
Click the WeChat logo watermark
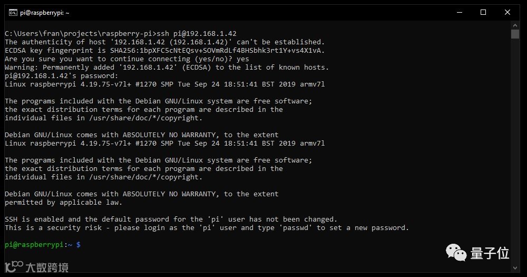coord(456,253)
